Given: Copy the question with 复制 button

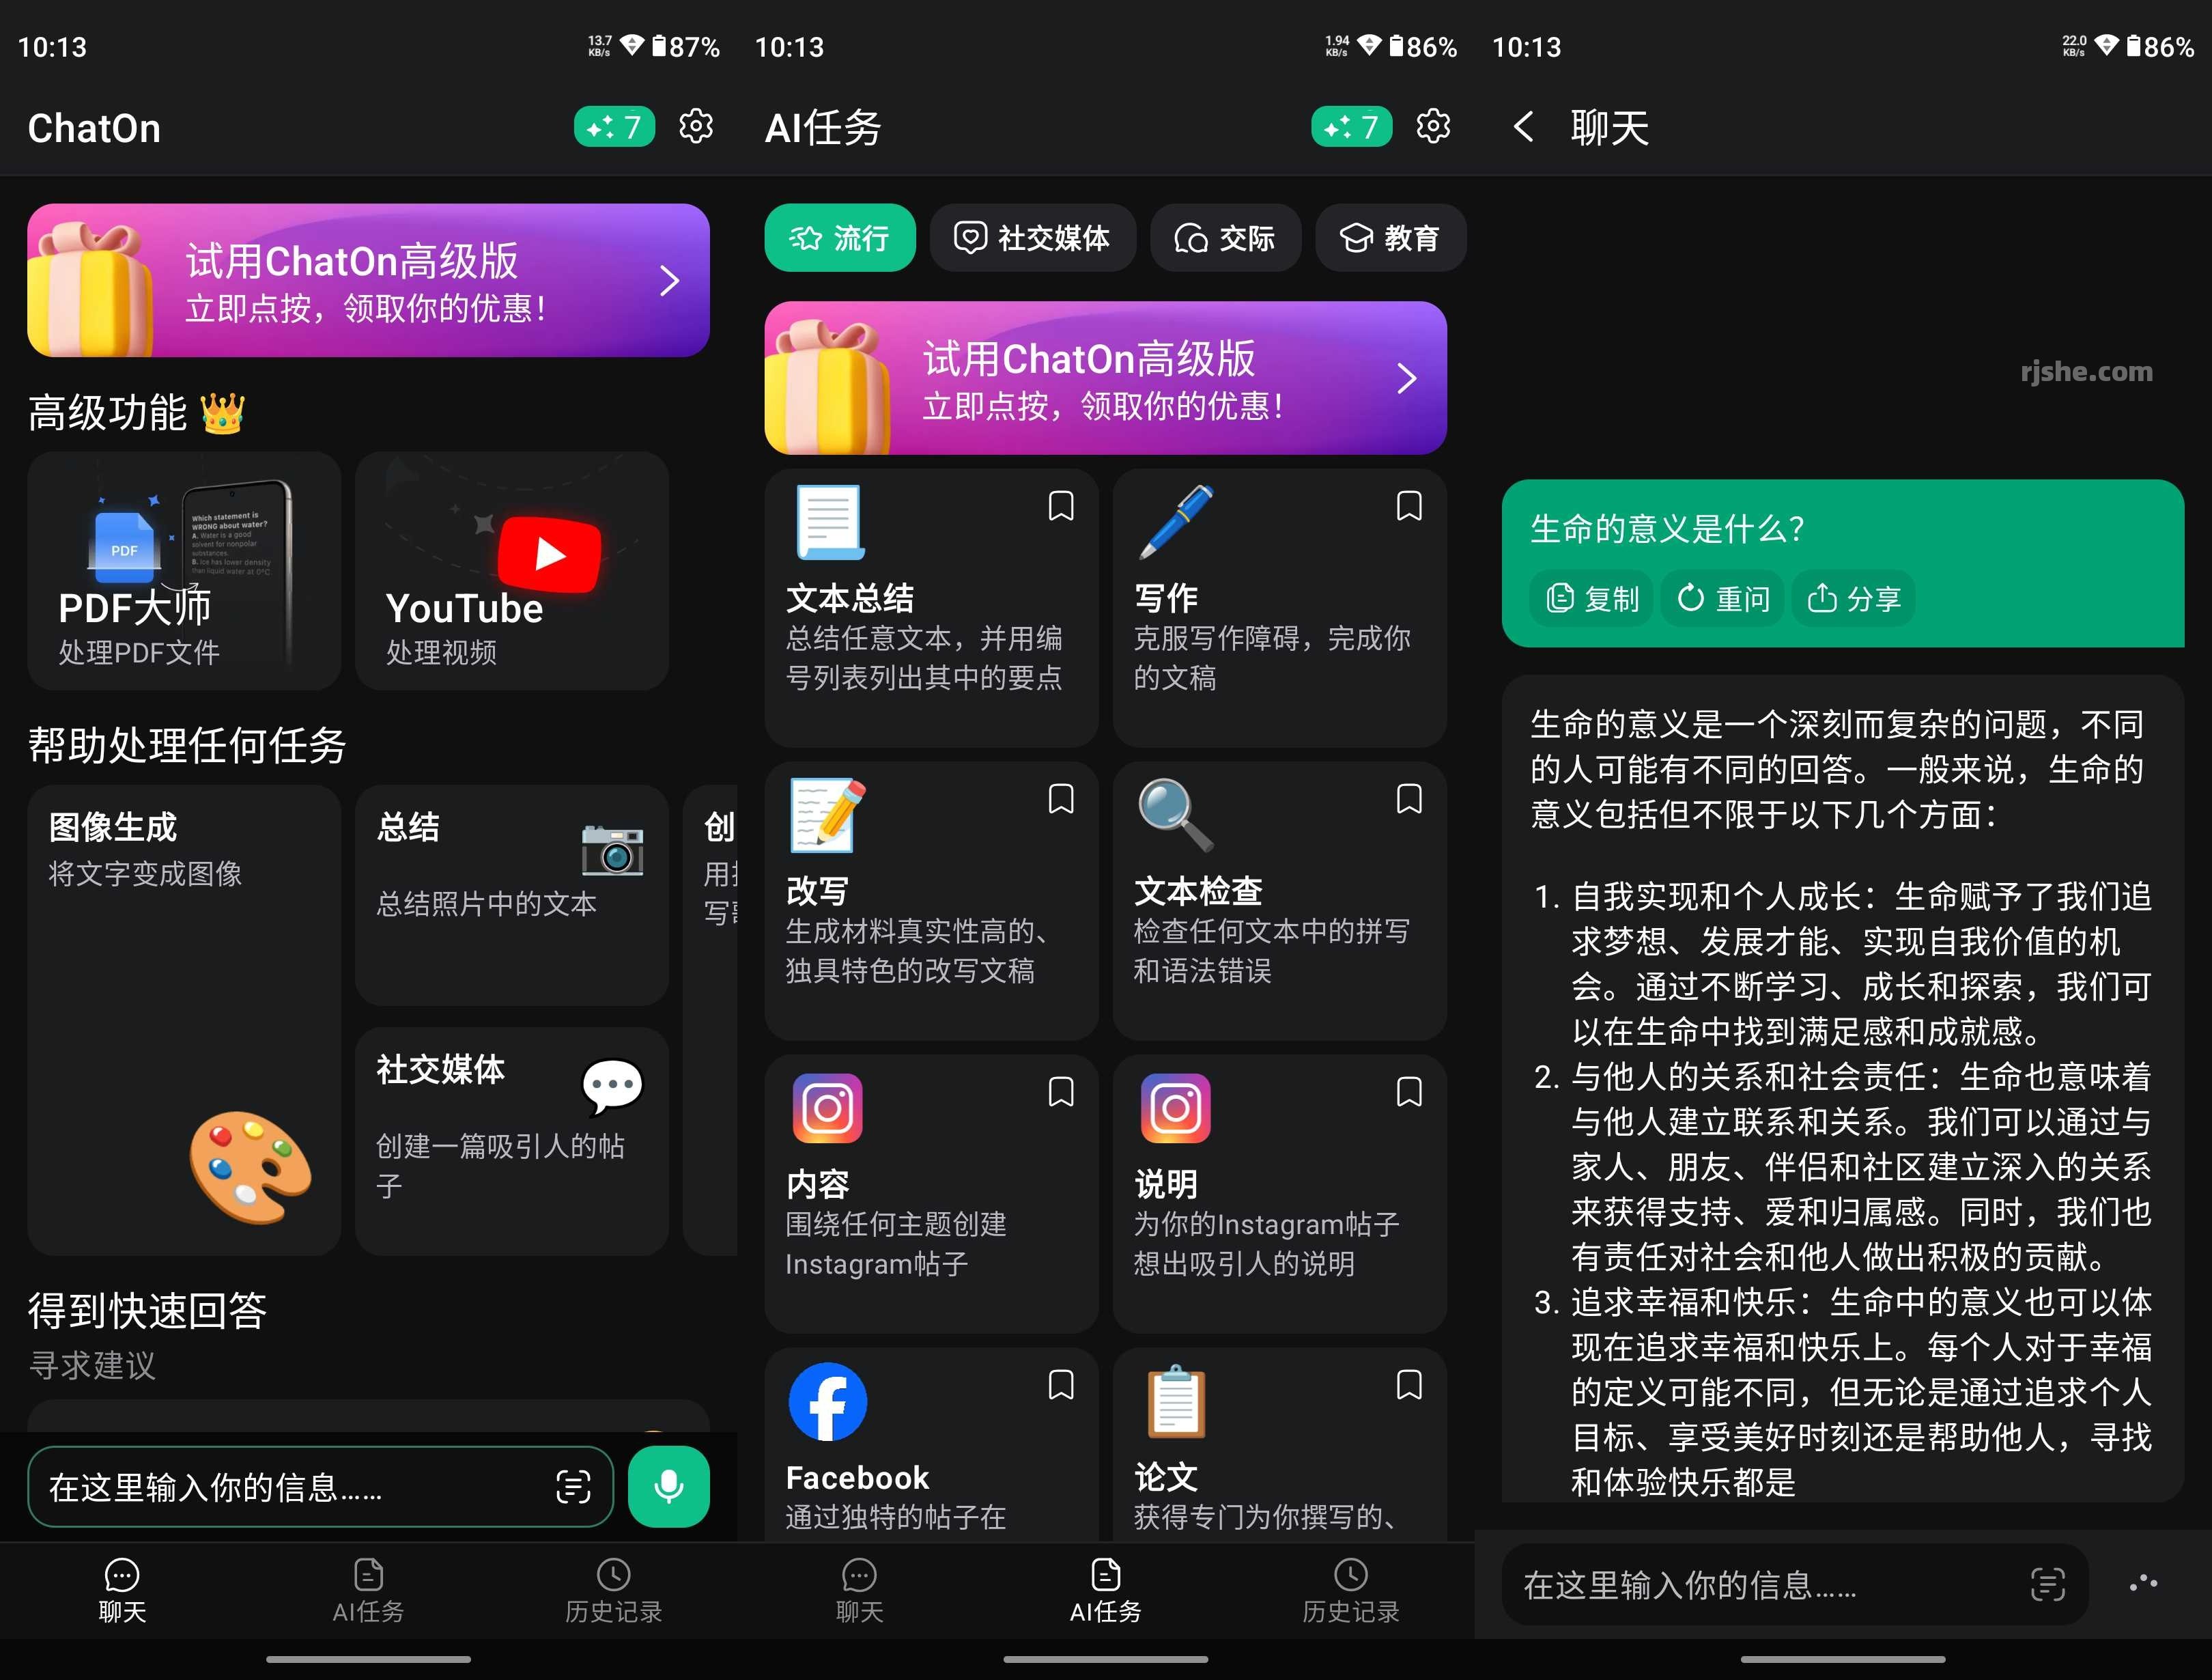Looking at the screenshot, I should click(x=1592, y=598).
